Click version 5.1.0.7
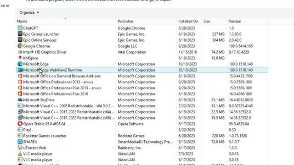Screen dimensions: 294x165 [234, 142]
